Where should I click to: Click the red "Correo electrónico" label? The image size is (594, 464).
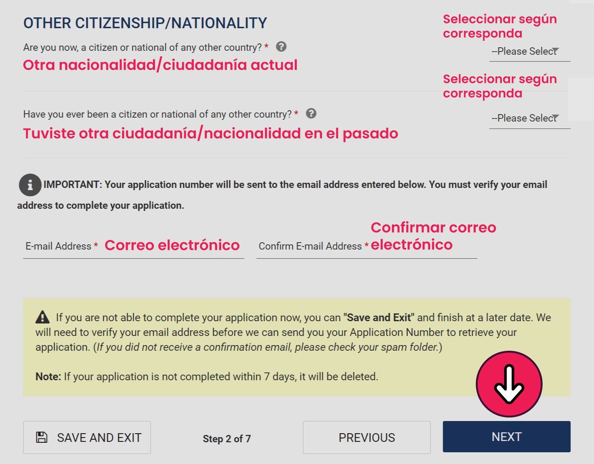(172, 245)
